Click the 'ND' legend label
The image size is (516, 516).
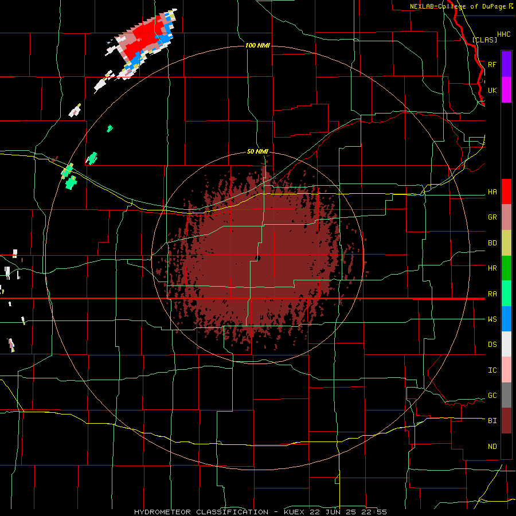pos(492,446)
